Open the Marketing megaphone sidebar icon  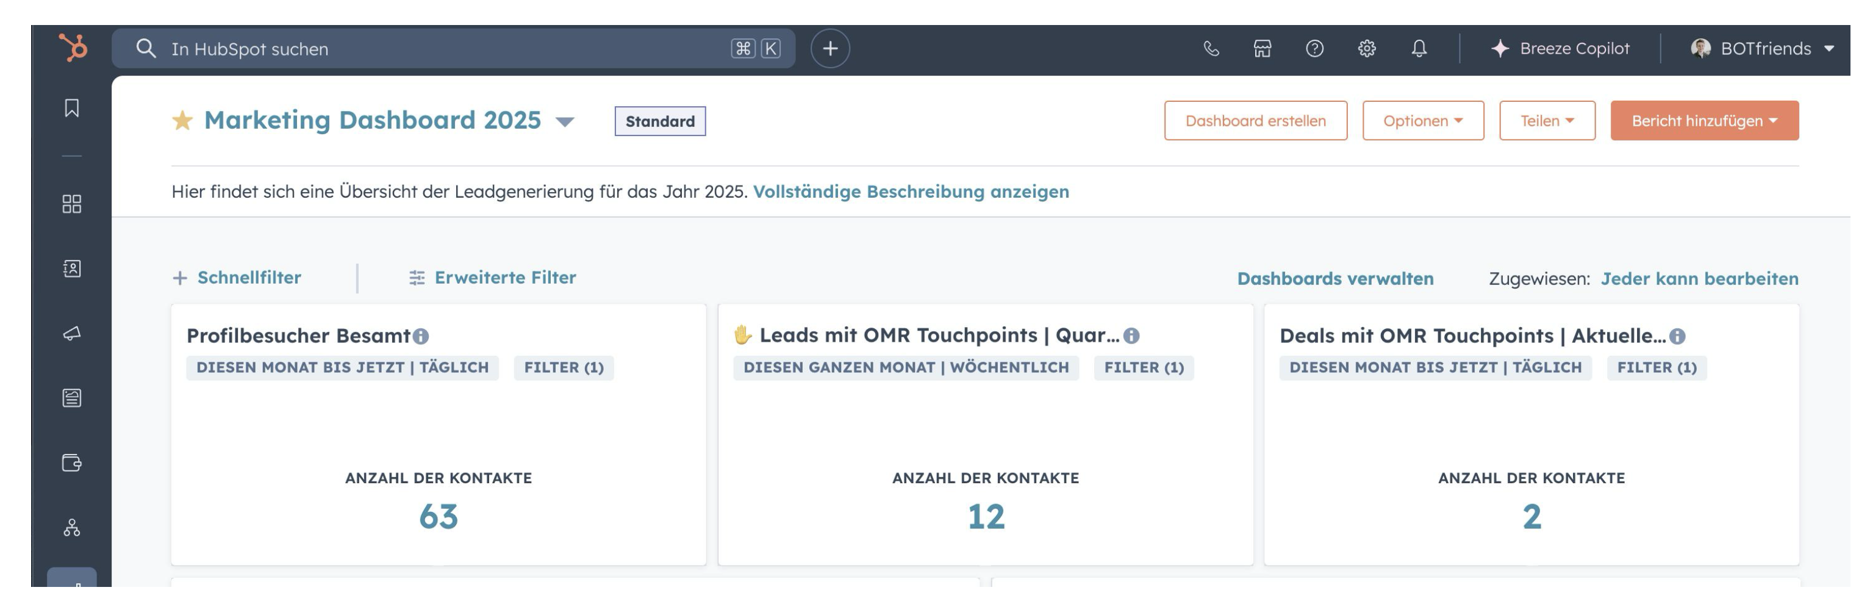point(71,333)
